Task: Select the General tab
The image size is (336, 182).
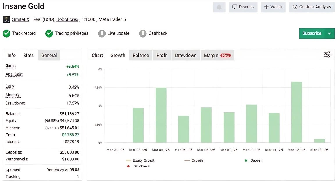Action: 49,55
